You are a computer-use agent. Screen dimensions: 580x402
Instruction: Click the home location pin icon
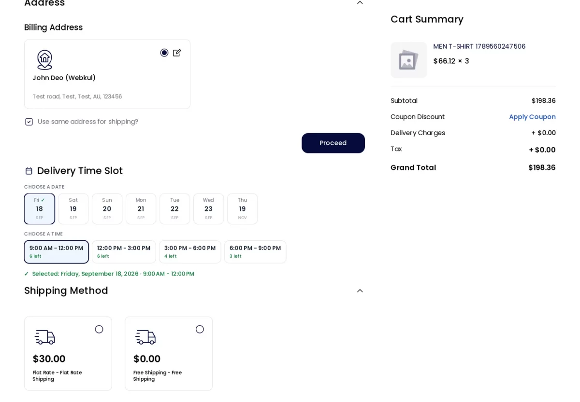(x=44, y=60)
